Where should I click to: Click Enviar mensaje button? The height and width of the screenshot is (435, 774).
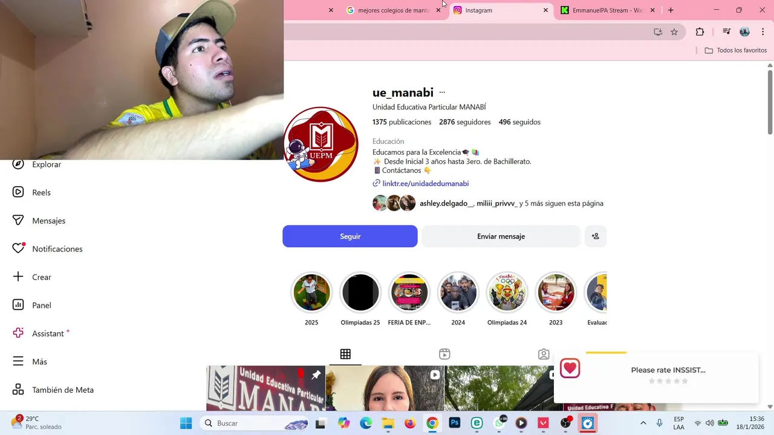[501, 236]
